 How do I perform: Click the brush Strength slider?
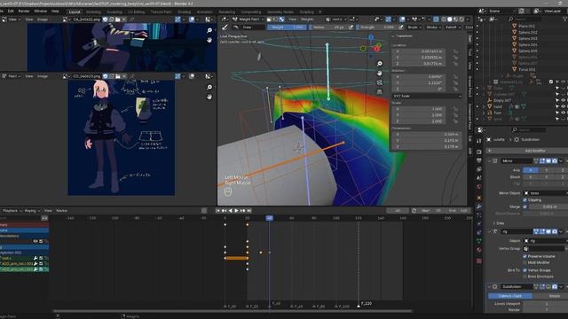pyautogui.click(x=377, y=27)
